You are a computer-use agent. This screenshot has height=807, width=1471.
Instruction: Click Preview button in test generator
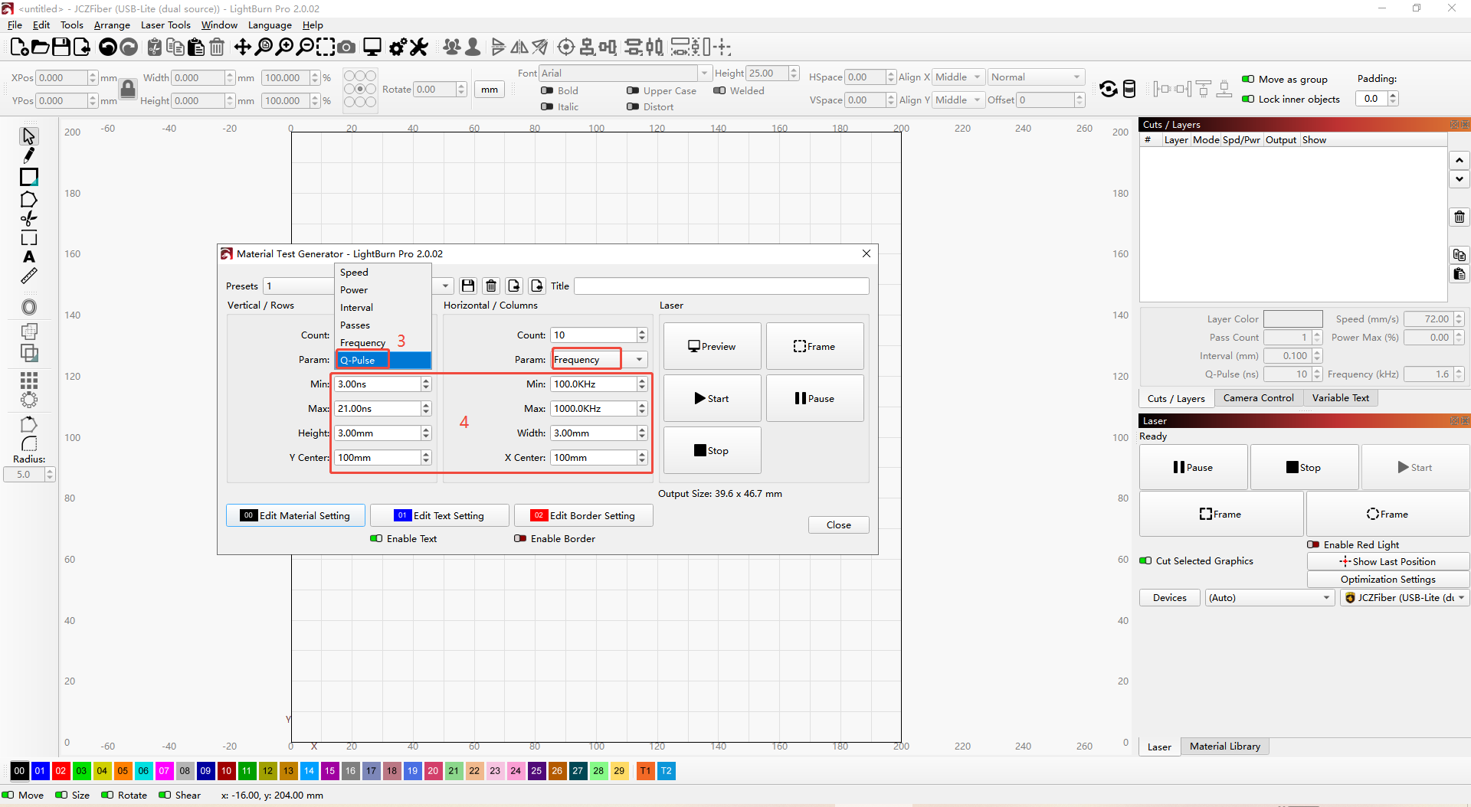[712, 346]
